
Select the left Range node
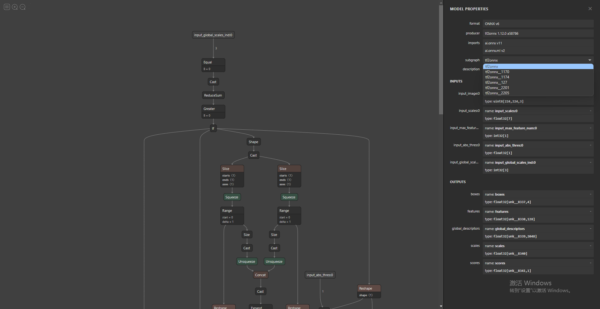point(232,216)
